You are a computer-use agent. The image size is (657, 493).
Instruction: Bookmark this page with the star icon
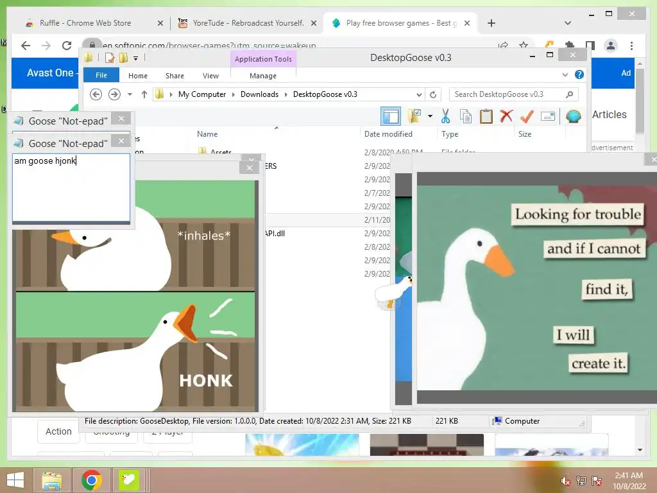(524, 46)
